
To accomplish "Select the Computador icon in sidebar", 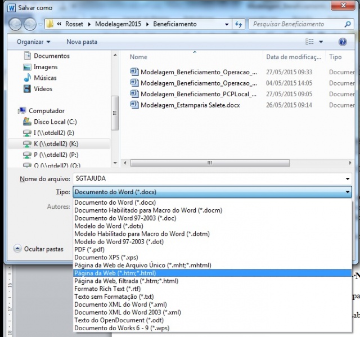I will [x=22, y=111].
